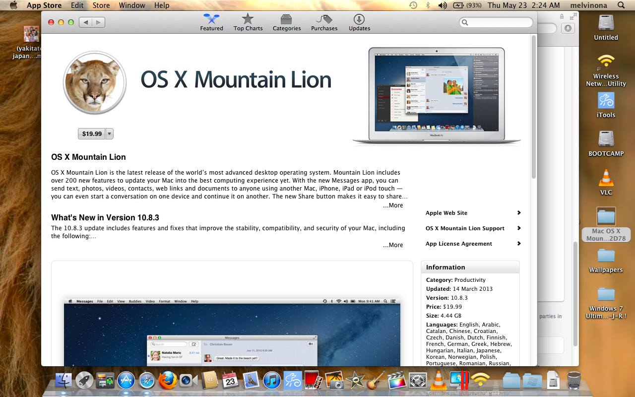Viewport: 635px width, 397px height.
Task: Open the melvinona user menu
Action: (x=588, y=5)
